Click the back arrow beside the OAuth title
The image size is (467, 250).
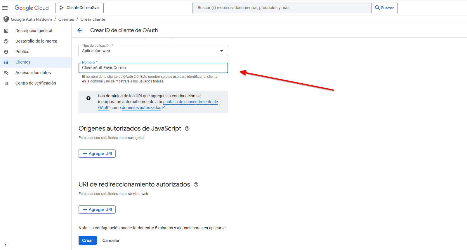pos(80,30)
